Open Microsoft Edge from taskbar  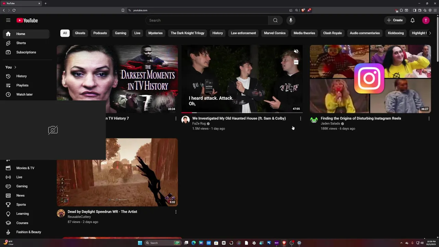tap(193, 243)
